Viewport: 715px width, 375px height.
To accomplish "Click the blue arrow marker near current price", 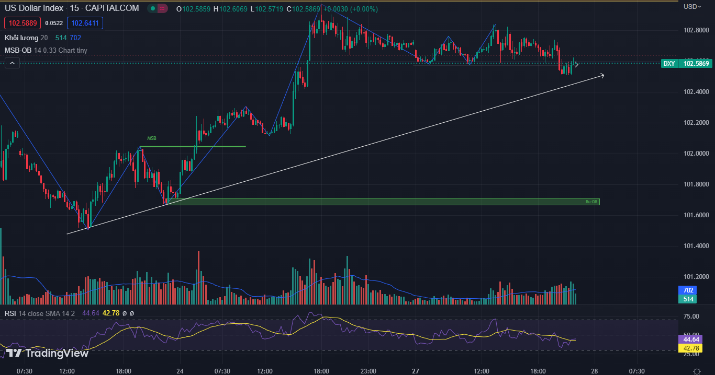I will tap(576, 65).
